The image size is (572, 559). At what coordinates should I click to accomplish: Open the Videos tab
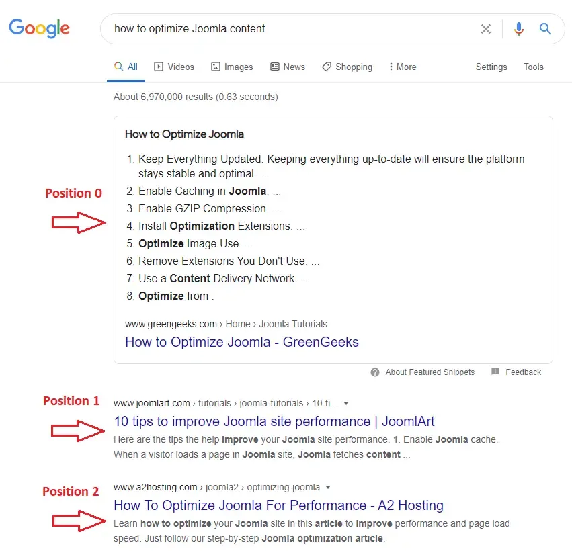(x=174, y=67)
